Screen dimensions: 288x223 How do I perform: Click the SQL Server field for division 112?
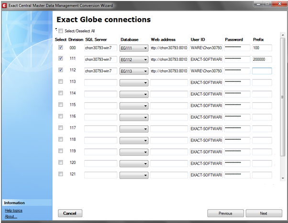[x=100, y=71]
